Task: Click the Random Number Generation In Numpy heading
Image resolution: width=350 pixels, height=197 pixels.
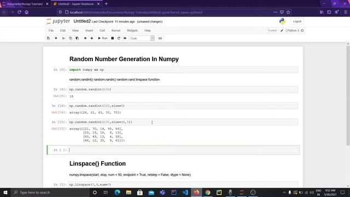Action: [124, 59]
